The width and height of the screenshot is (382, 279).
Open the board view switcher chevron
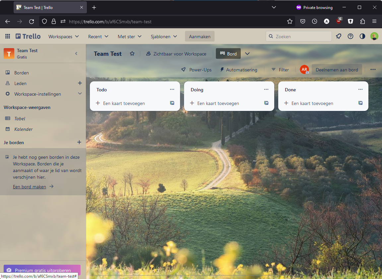click(x=247, y=54)
